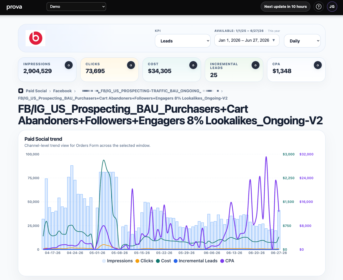This screenshot has height=280, width=343.
Task: Click the ad set breadcrumb text below Paid Social
Action: [123, 98]
